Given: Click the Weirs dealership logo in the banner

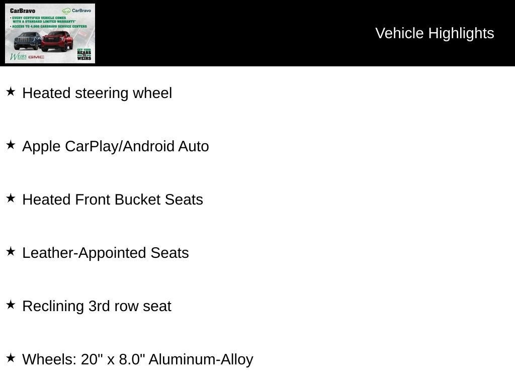Looking at the screenshot, I should (x=18, y=56).
